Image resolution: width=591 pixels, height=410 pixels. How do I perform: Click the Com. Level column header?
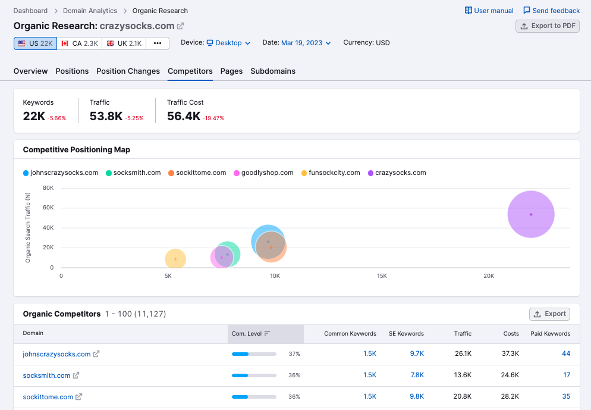click(x=265, y=334)
